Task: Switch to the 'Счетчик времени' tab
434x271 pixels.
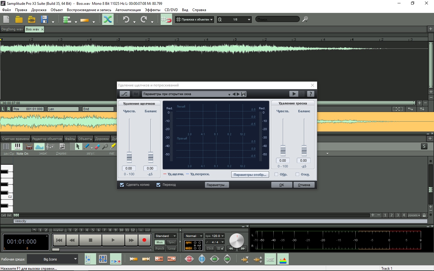Action: coord(15,139)
